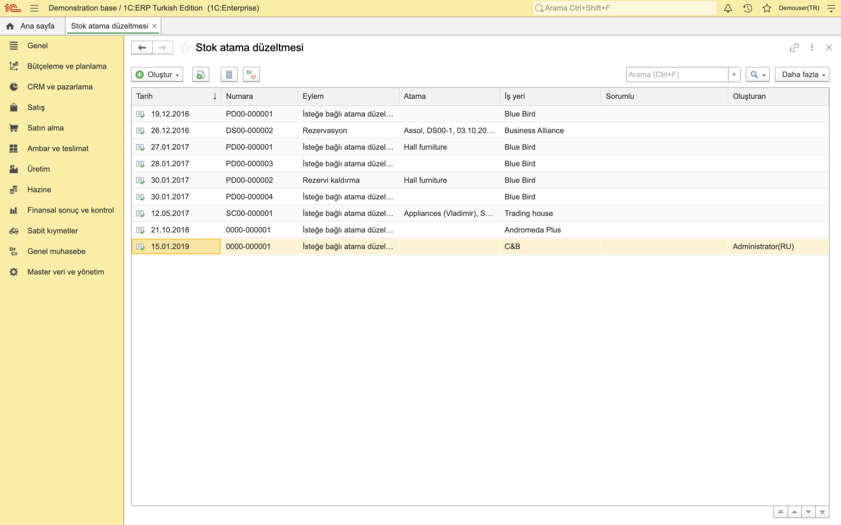The height and width of the screenshot is (525, 841).
Task: Open Üretim section
Action: (62, 169)
